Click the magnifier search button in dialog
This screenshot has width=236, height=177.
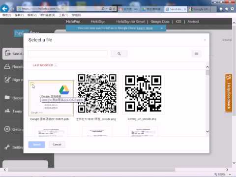[119, 54]
